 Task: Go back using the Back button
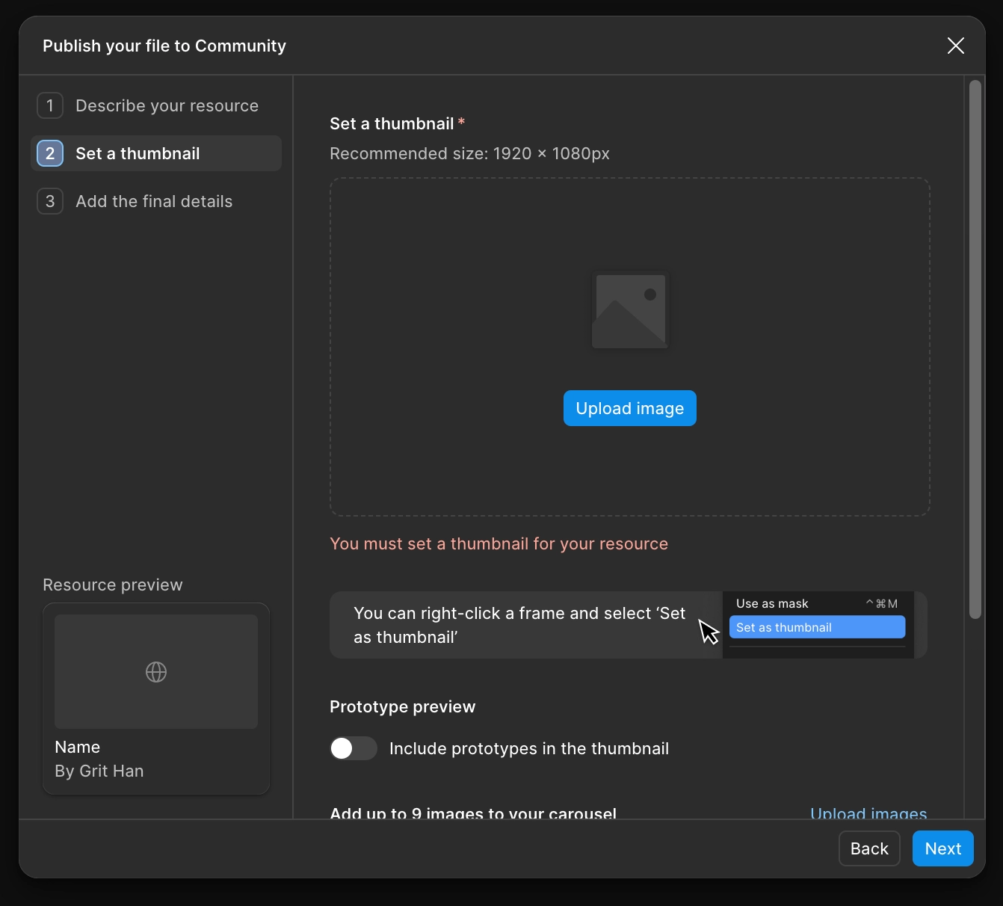coord(868,848)
